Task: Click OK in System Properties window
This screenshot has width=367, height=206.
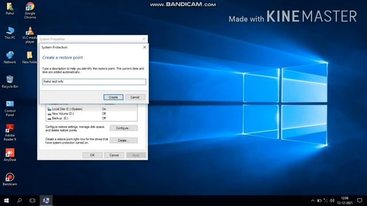Action: 92,155
